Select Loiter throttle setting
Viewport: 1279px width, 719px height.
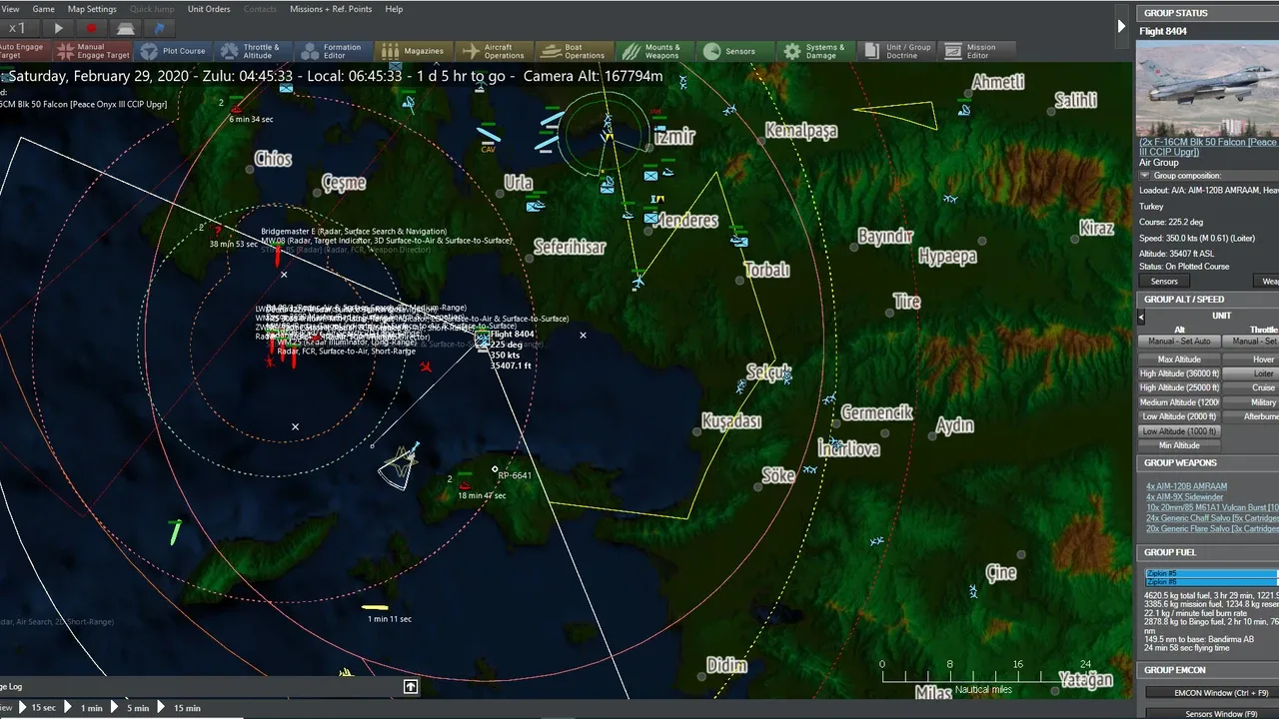[1263, 373]
